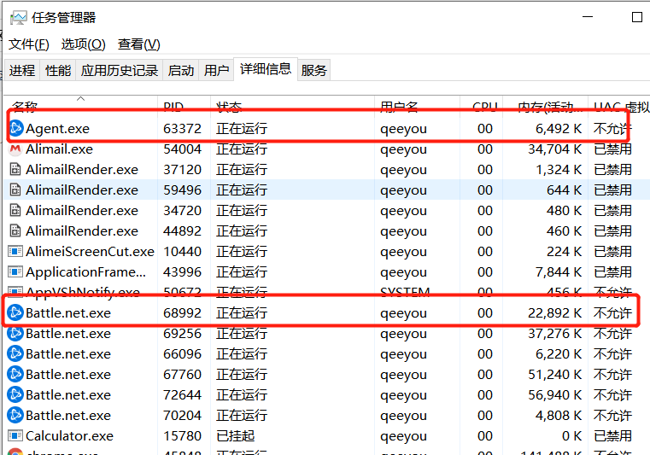Click Battle.net.exe icon for PID 67760
Screen dimensions: 650x455
15,374
